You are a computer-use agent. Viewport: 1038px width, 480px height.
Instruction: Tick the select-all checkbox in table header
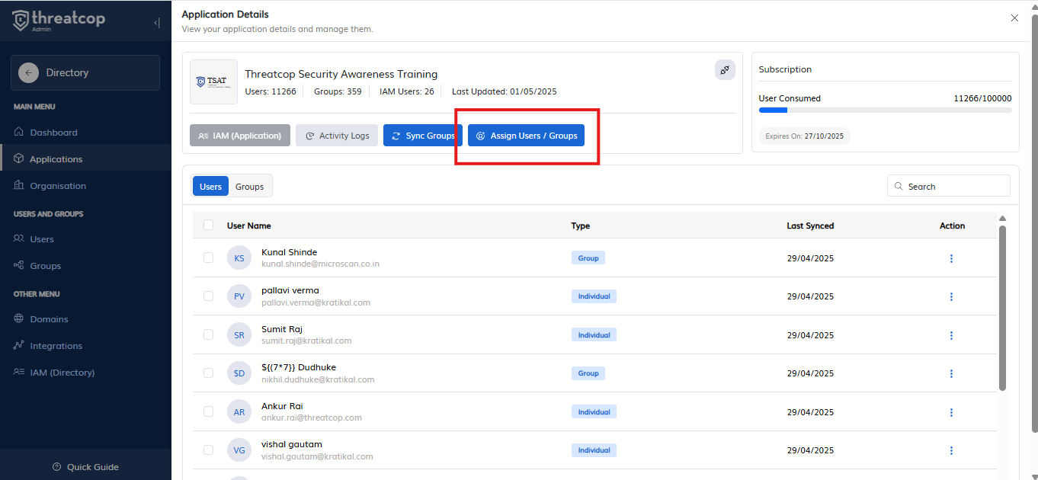[x=209, y=226]
